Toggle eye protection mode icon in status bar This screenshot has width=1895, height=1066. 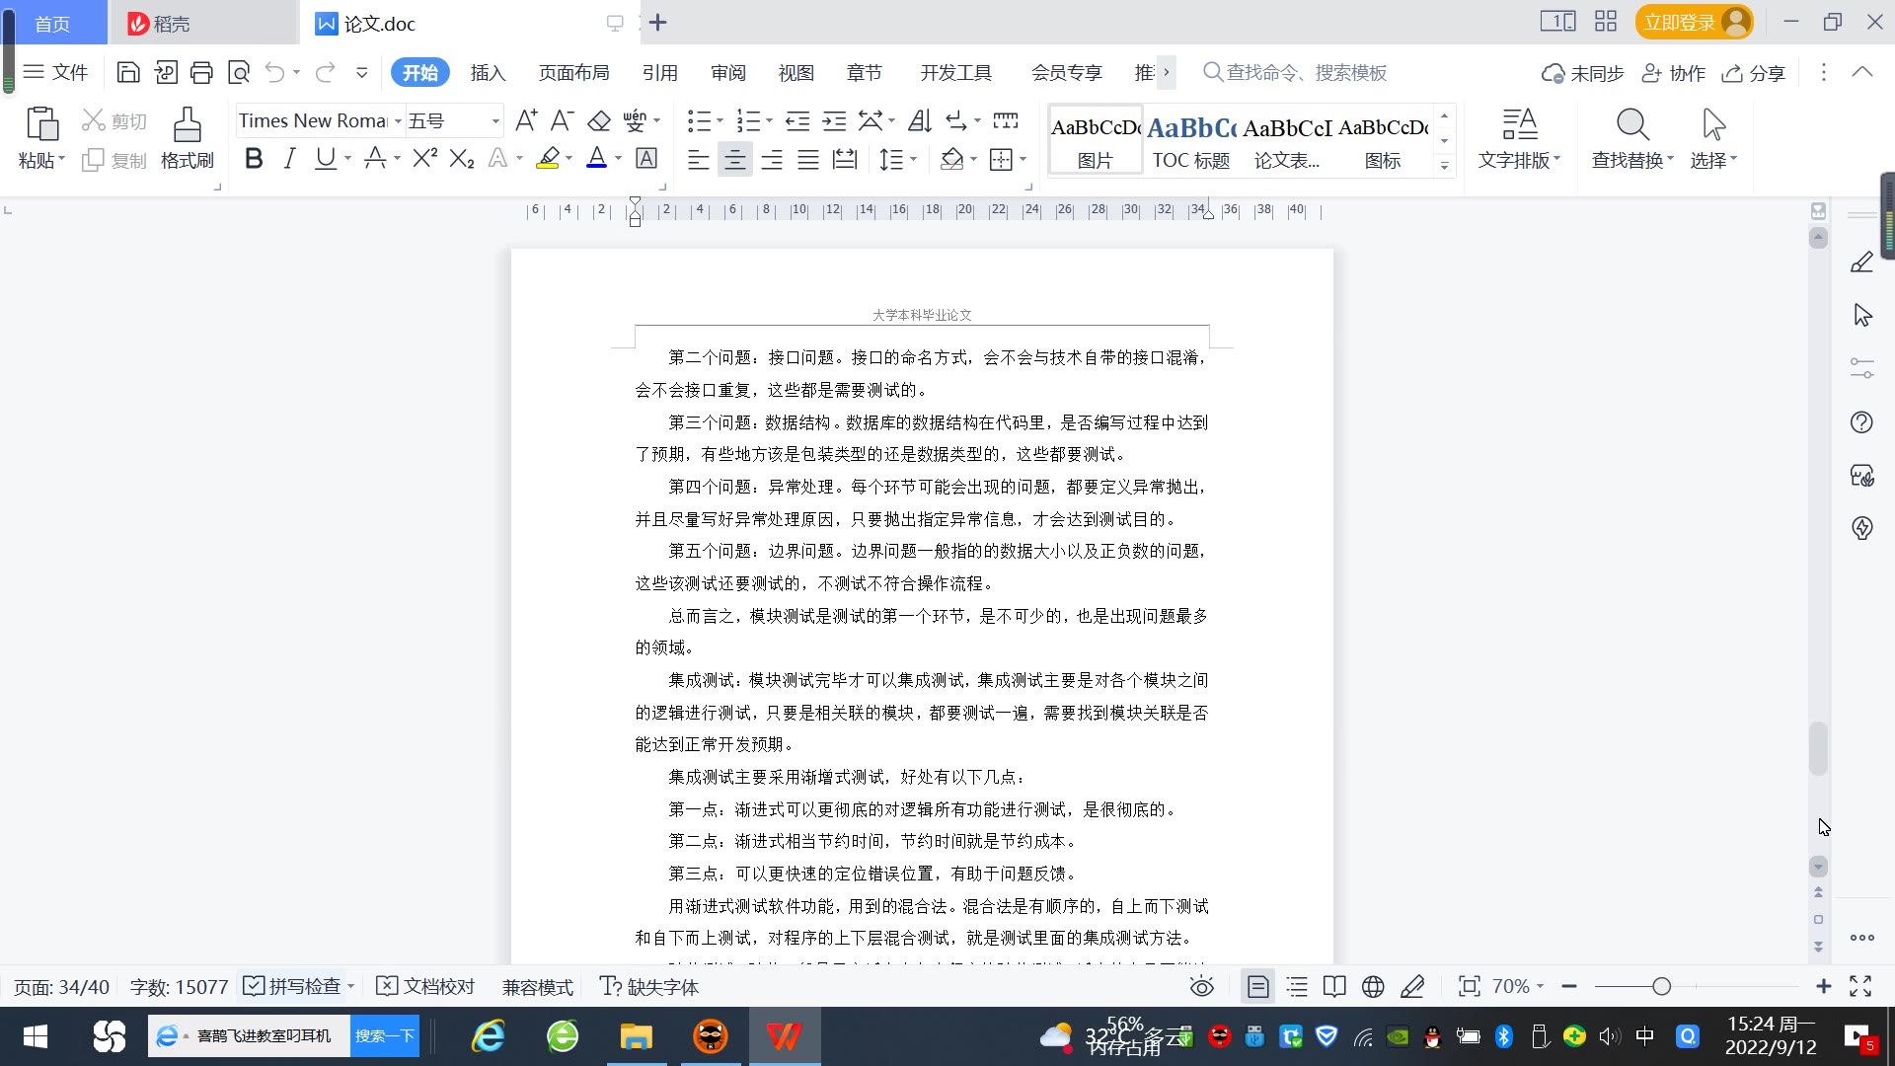[x=1201, y=987]
